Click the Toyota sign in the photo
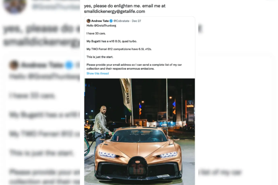 tap(190, 104)
